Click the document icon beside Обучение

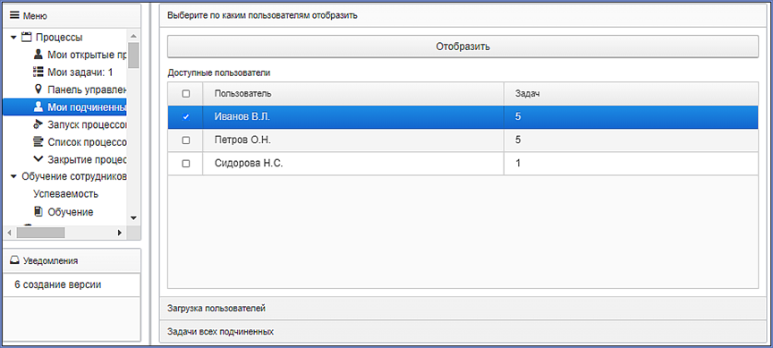[38, 212]
